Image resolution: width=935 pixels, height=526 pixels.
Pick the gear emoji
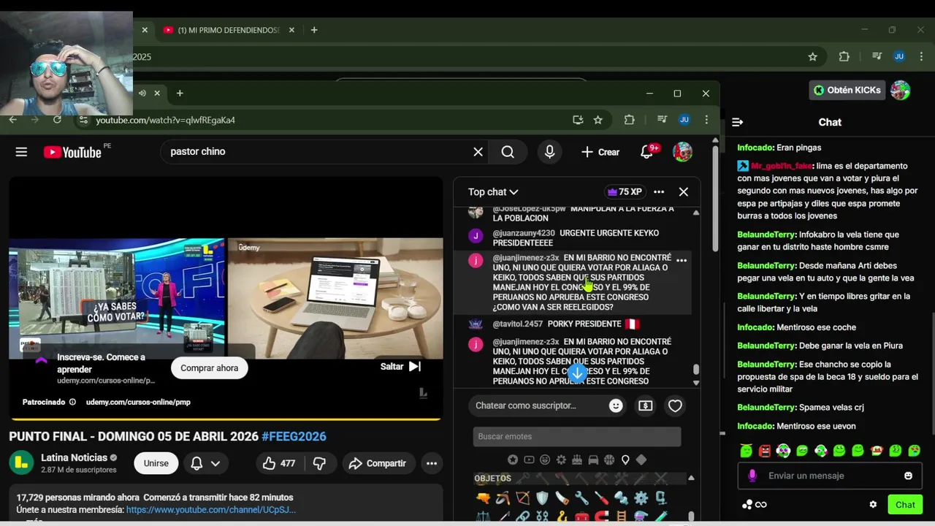641,498
